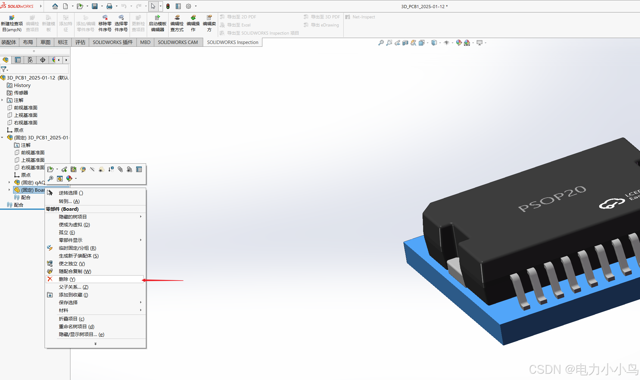The image size is (640, 380).
Task: Open the Save dropdown arrow in the top toolbar
Action: tap(102, 6)
